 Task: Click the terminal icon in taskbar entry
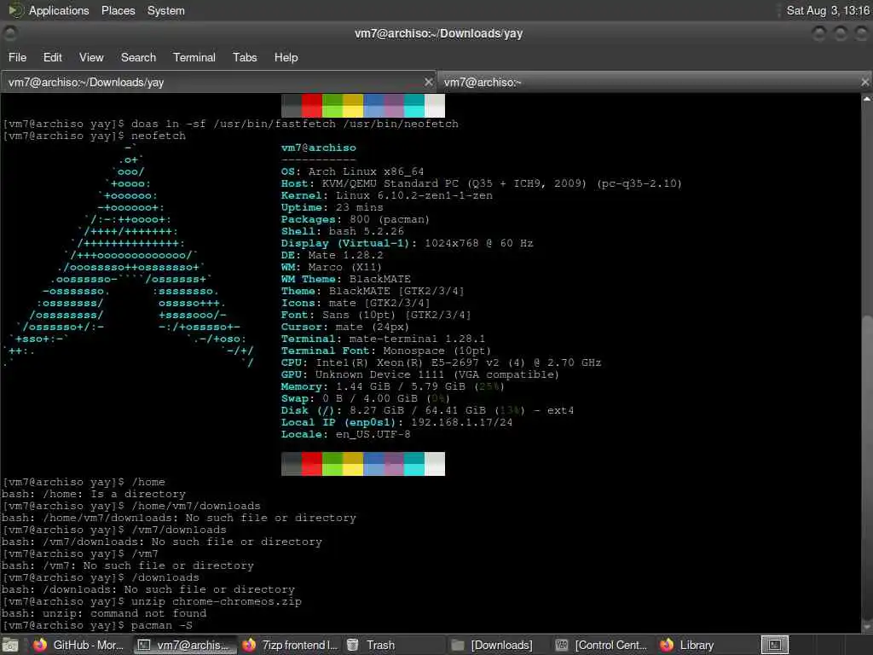[x=143, y=645]
